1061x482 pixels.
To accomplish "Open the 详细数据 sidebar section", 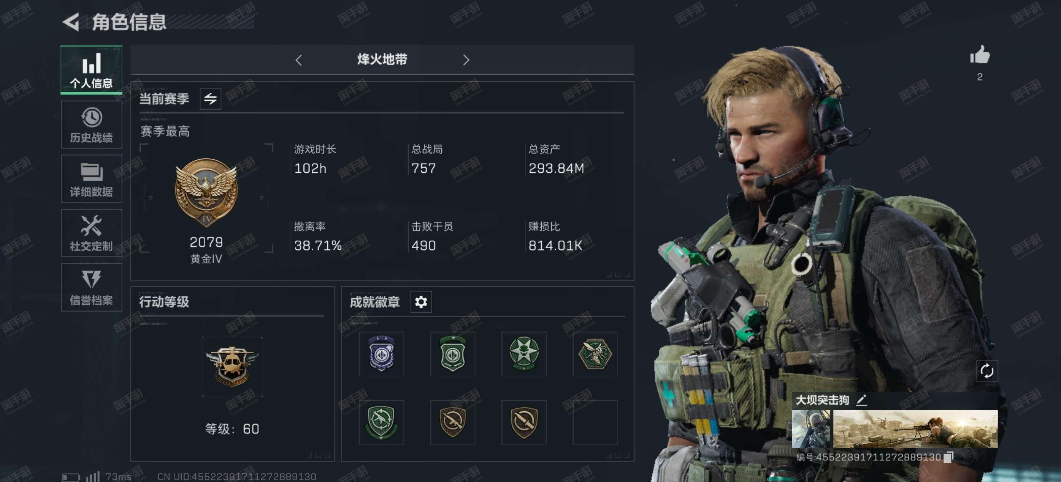I will (91, 179).
